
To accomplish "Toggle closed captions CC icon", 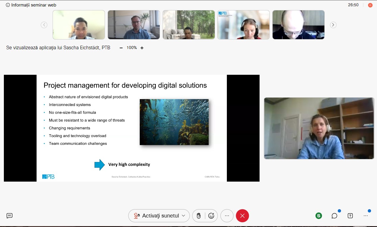I will click(10, 216).
